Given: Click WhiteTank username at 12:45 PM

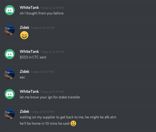Looking at the screenshot, I should pos(29,92).
